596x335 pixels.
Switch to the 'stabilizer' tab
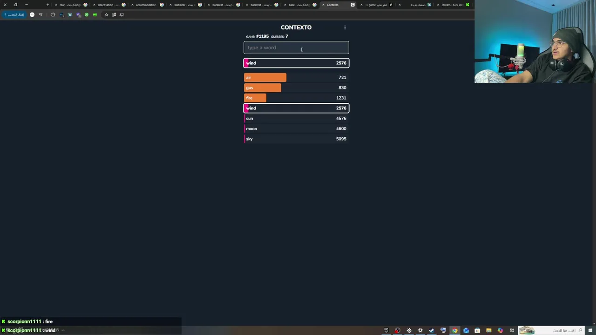pyautogui.click(x=185, y=5)
